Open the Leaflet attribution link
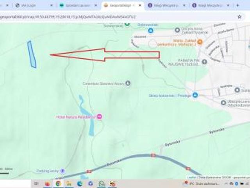The width and height of the screenshot is (250, 188). pos(192,177)
